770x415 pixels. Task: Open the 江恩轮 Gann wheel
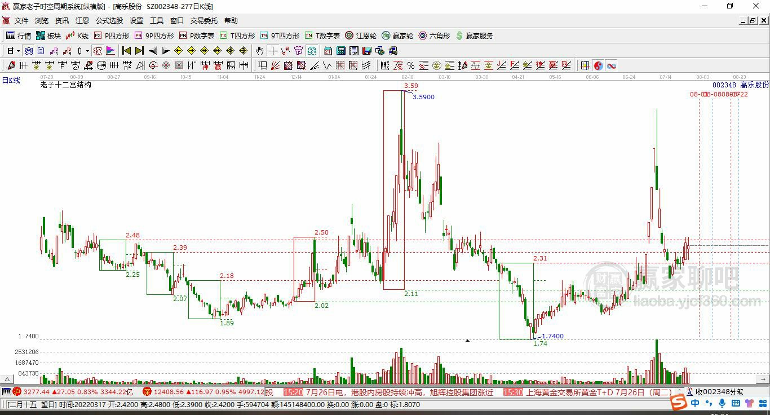(x=361, y=36)
